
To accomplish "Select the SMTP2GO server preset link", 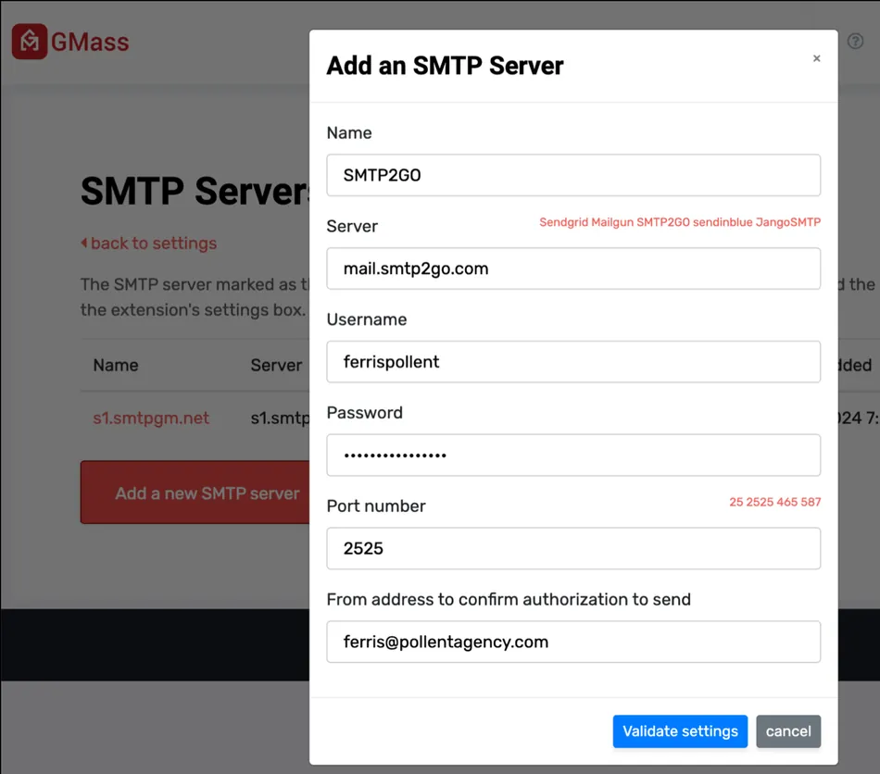I will tap(663, 222).
